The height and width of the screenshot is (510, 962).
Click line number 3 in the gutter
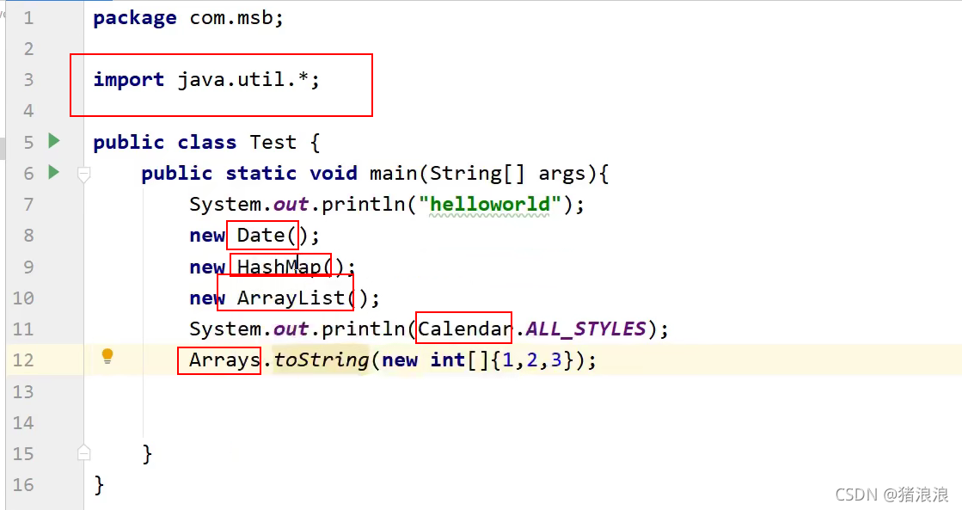pos(29,80)
